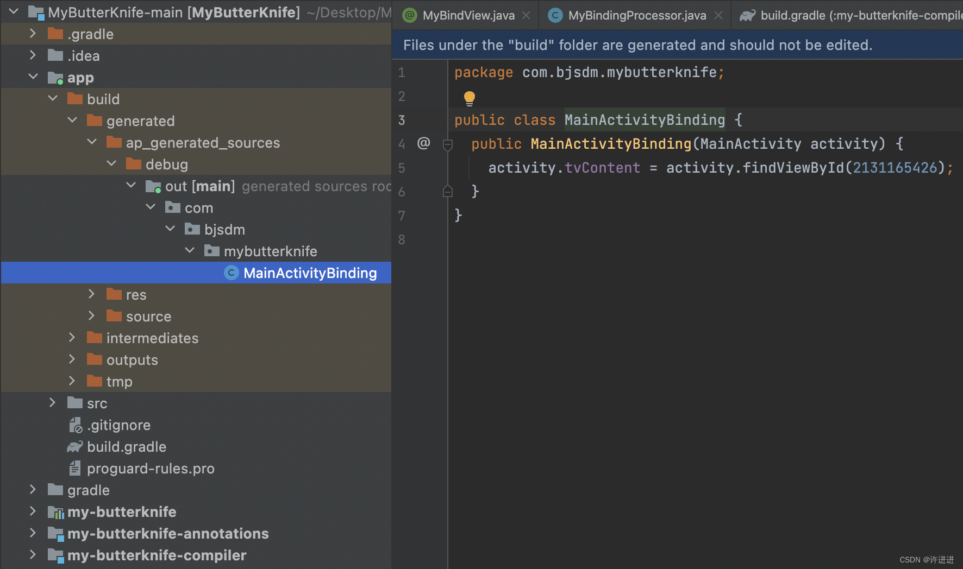The height and width of the screenshot is (569, 963).
Task: Click the yellow lightbulb quick-fix icon
Action: click(x=470, y=98)
